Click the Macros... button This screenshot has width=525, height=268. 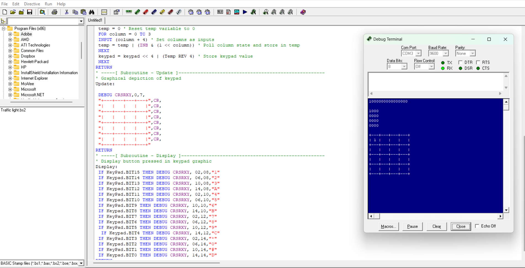click(388, 226)
